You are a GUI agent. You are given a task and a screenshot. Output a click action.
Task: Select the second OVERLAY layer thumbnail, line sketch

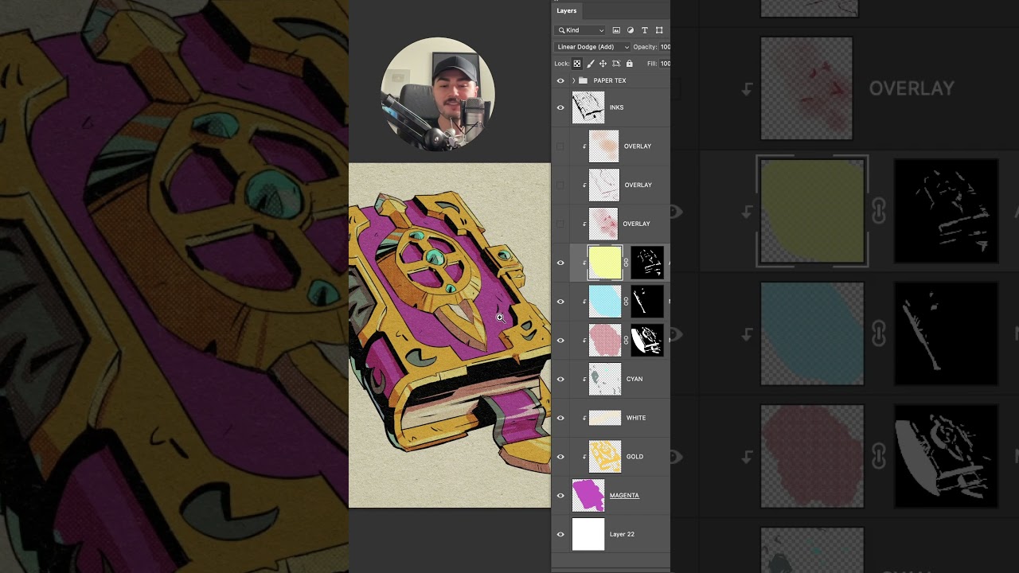603,185
